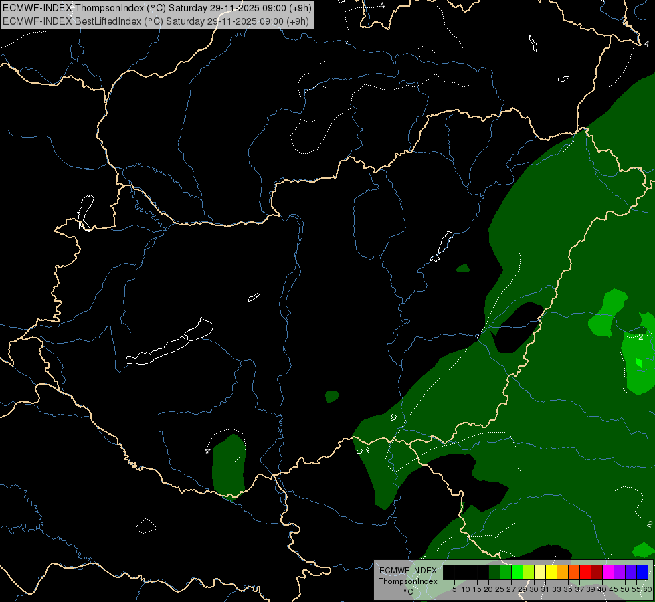This screenshot has width=655, height=602.
Task: Click the blue 55–60 legend swatch
Action: (x=642, y=572)
